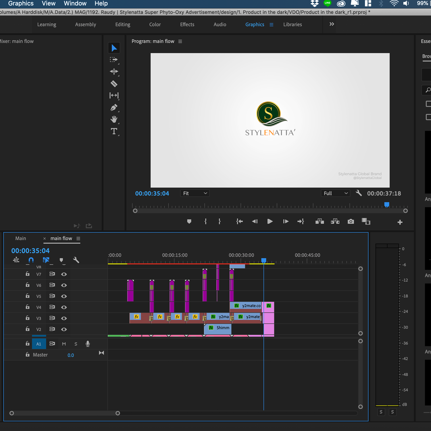The width and height of the screenshot is (431, 431).
Task: Hide track V5 with eye icon
Action: pos(64,296)
